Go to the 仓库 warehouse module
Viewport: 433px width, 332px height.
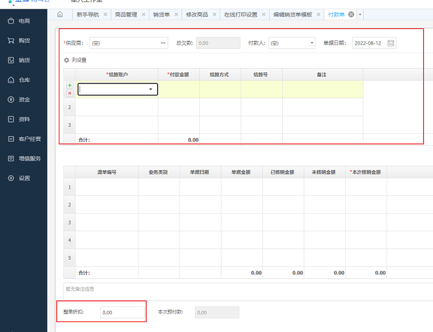[24, 80]
